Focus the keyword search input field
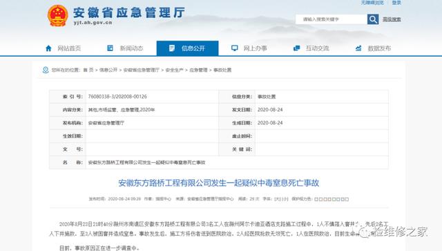Screen dimensions: 442x251 (x=331, y=19)
